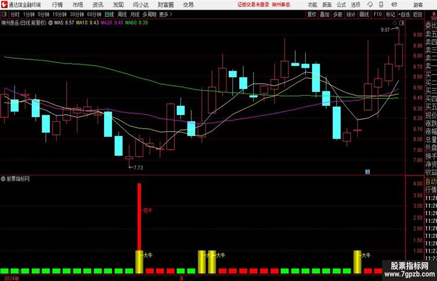Select the 月线 monthly chart tab
The width and height of the screenshot is (437, 281).
pos(135,14)
